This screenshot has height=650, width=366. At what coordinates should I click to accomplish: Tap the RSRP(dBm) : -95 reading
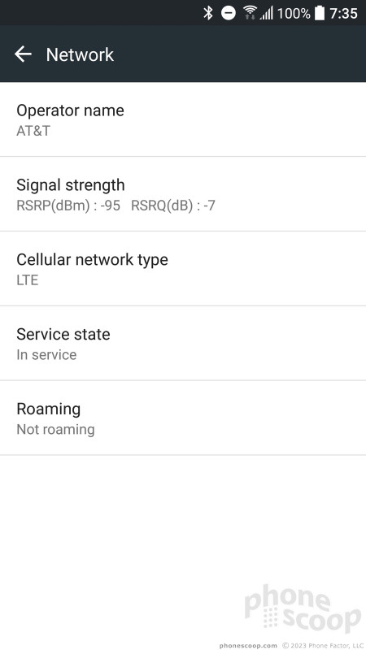68,206
